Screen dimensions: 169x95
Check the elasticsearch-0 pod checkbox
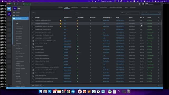point(33,53)
